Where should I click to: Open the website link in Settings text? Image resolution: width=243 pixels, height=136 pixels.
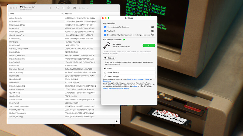pyautogui.click(x=135, y=87)
